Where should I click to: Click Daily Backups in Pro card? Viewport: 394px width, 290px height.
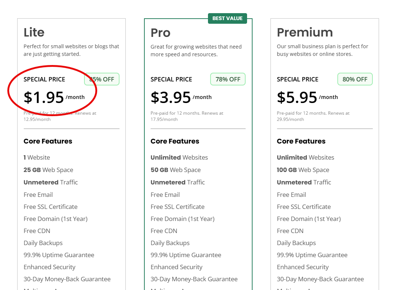(170, 243)
